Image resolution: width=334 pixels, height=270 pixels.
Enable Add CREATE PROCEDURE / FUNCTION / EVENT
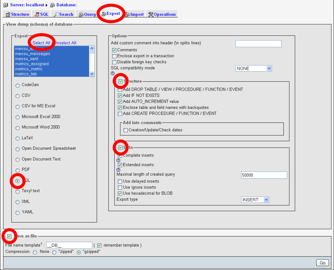point(120,114)
